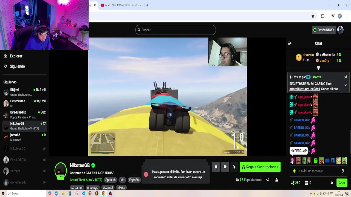Image resolution: width=351 pixels, height=197 pixels.
Task: Insert the green ghost emote
Action: 315,161
